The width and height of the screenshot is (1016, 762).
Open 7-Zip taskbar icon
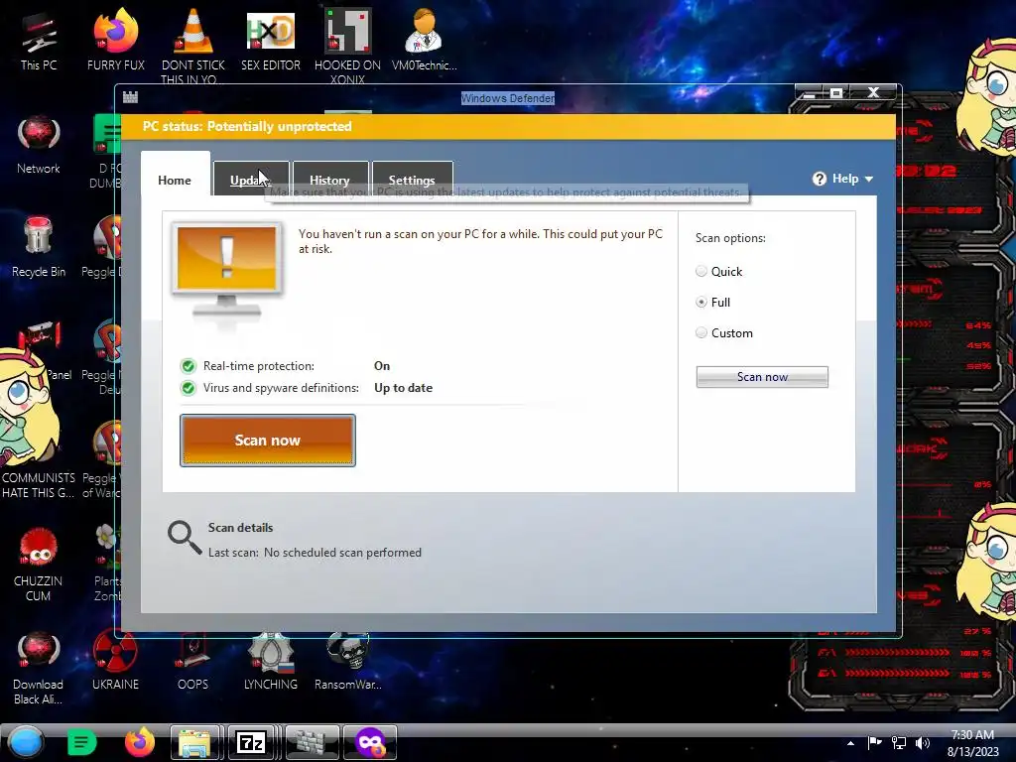tap(251, 742)
